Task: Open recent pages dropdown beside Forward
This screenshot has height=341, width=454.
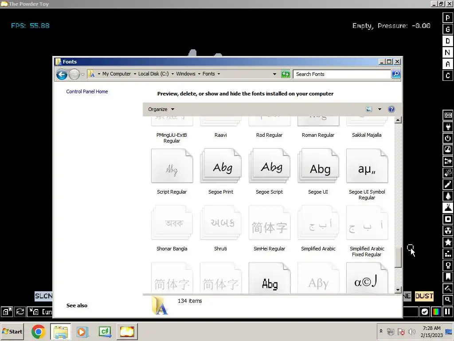Action: tap(82, 74)
